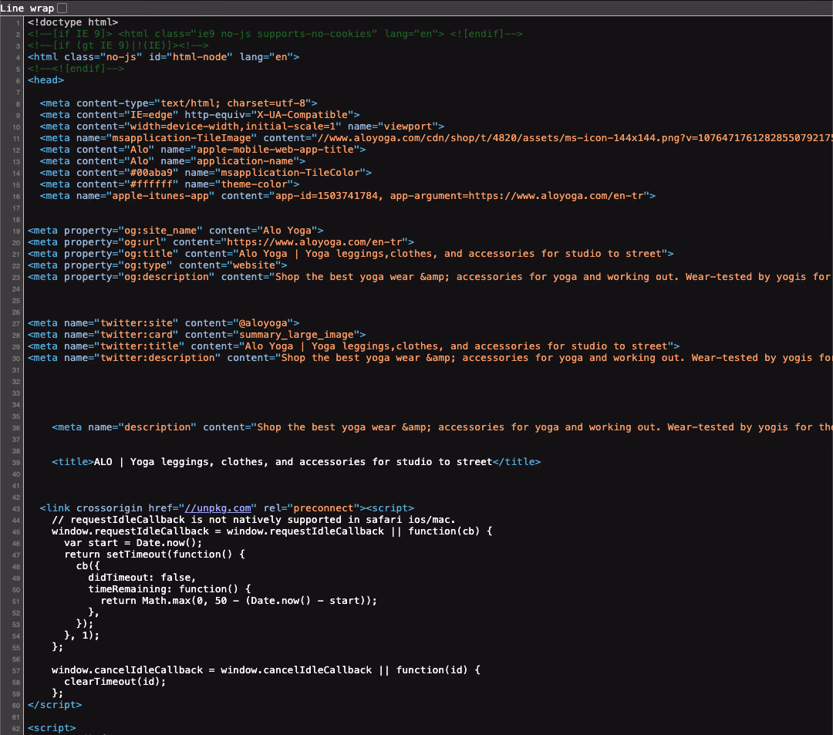
Task: Click 'didTimeout: false,' code line
Action: pos(143,578)
